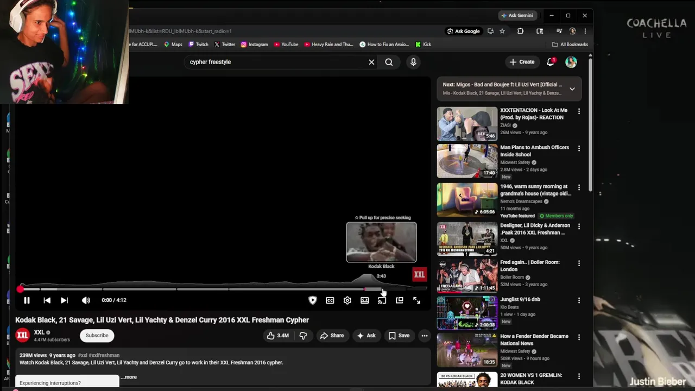Open How a Fender Bender Became National News
The image size is (695, 391).
534,339
